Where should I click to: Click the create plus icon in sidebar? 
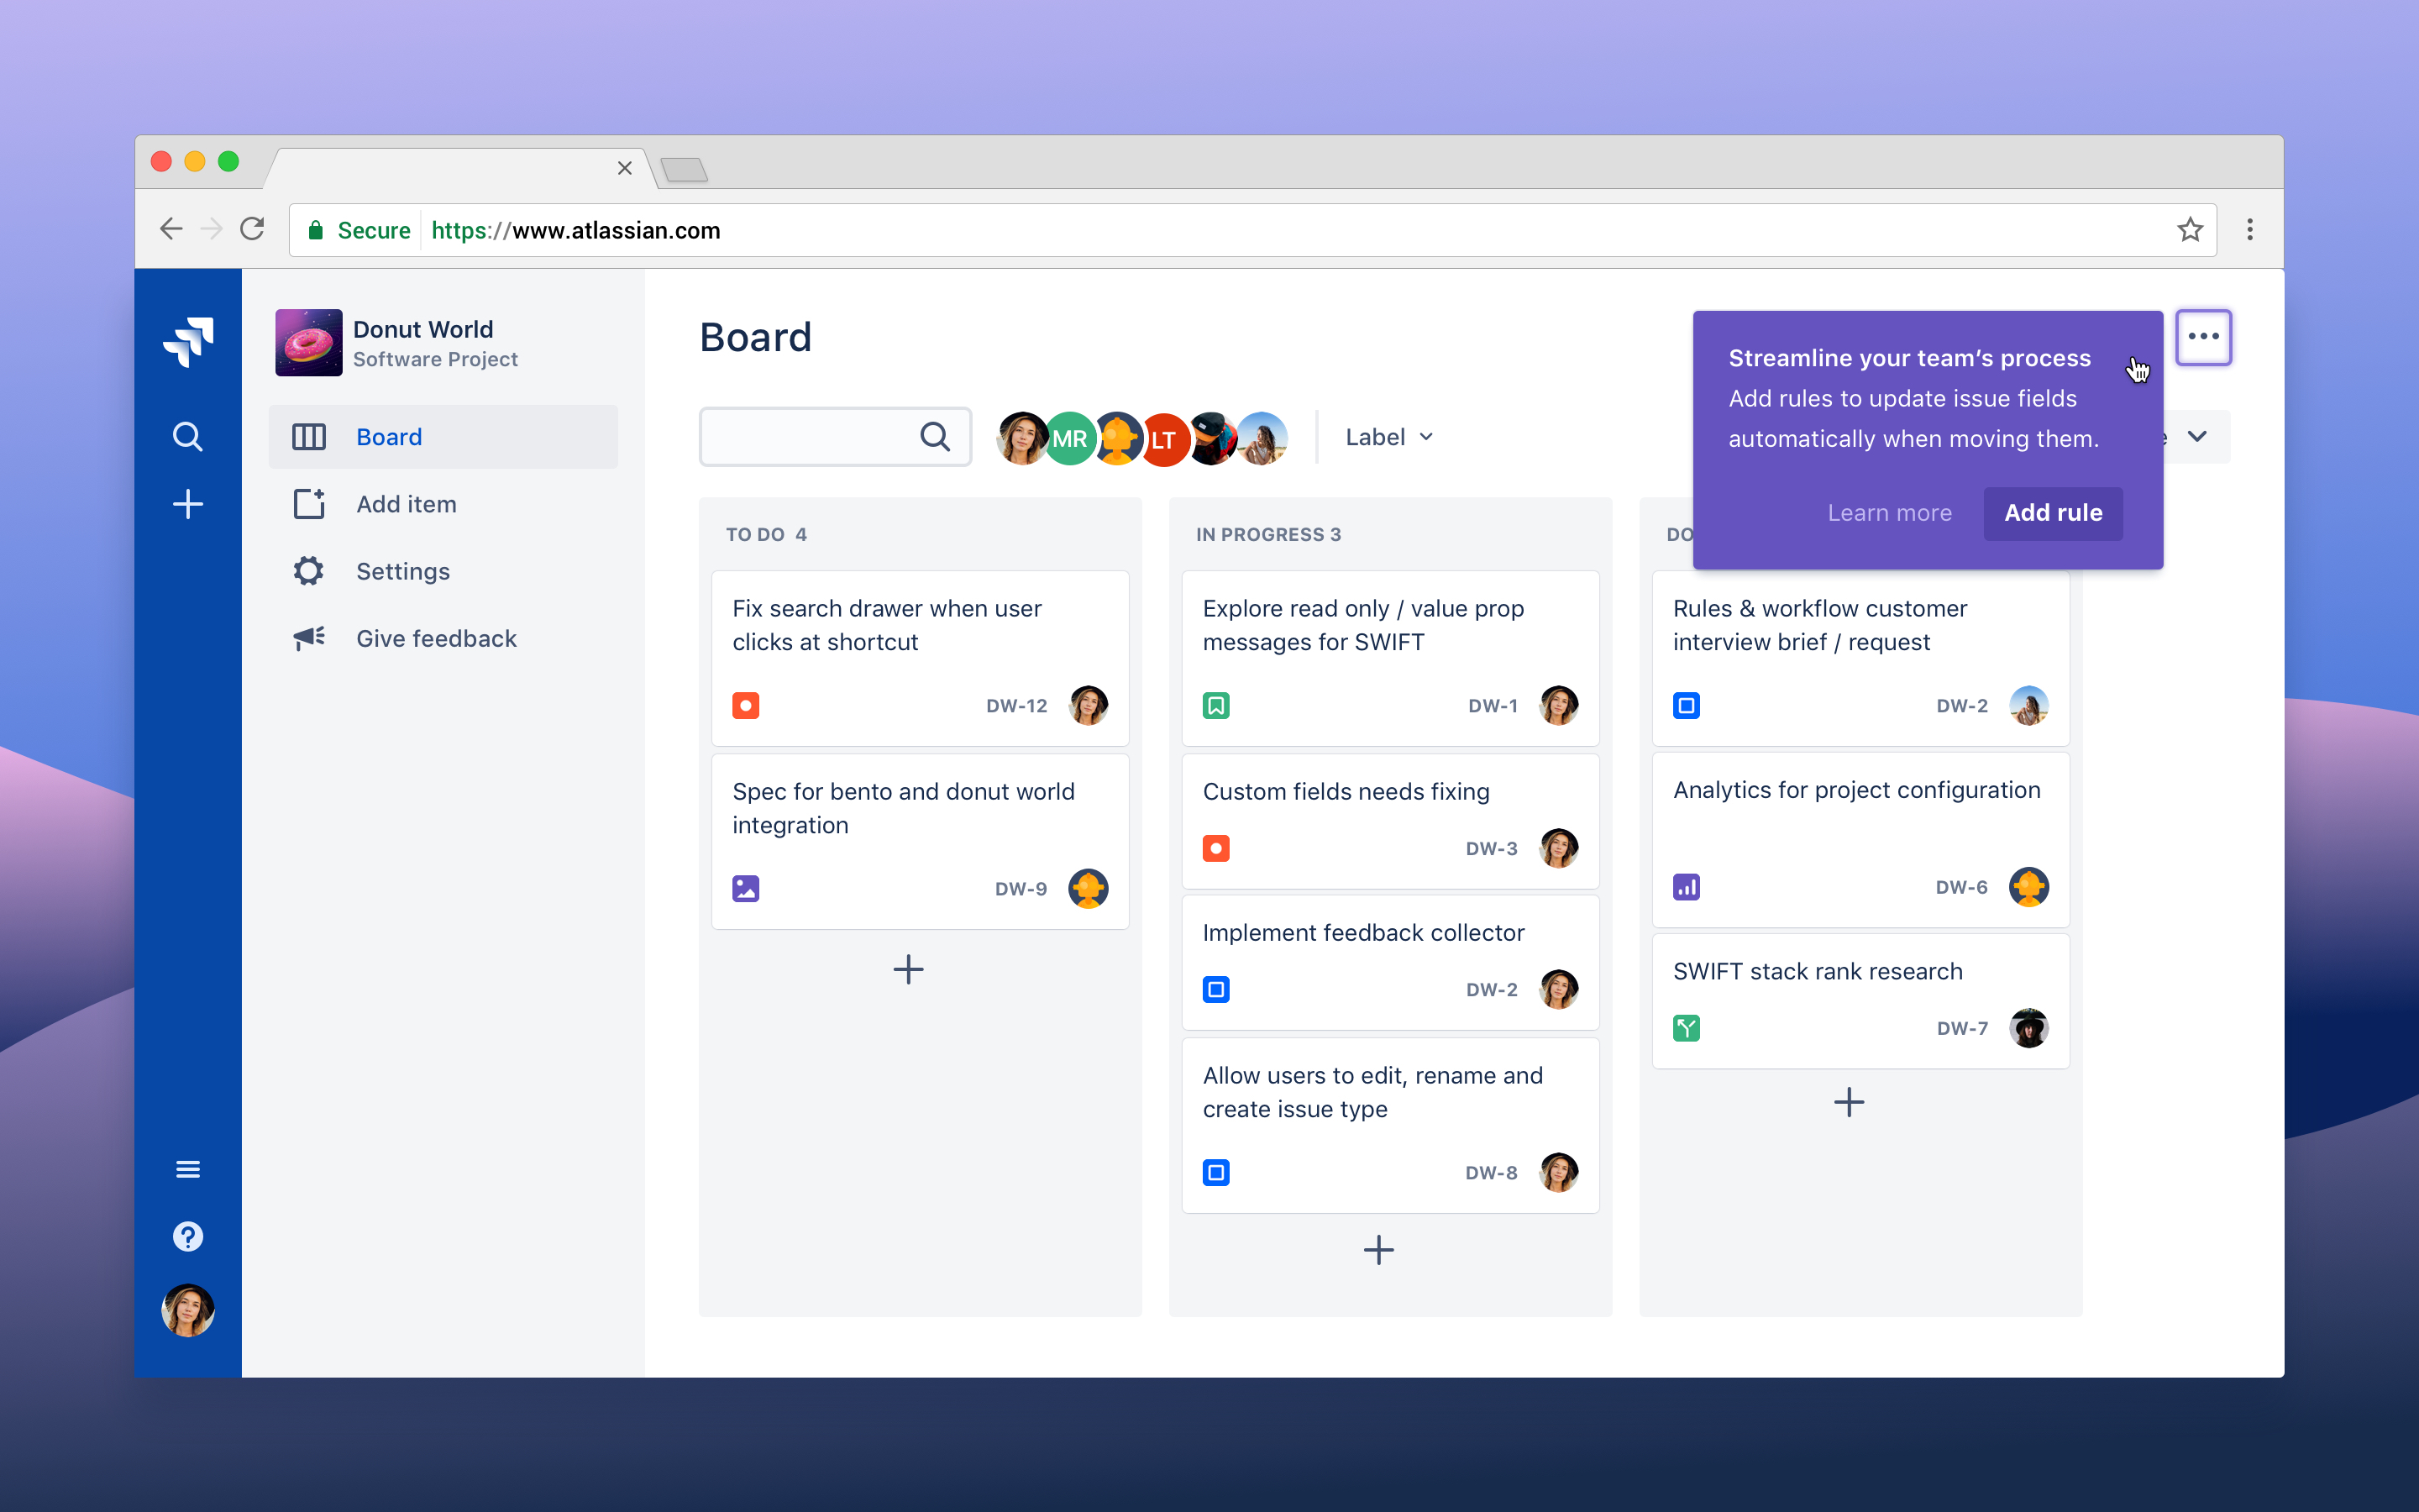coord(188,504)
